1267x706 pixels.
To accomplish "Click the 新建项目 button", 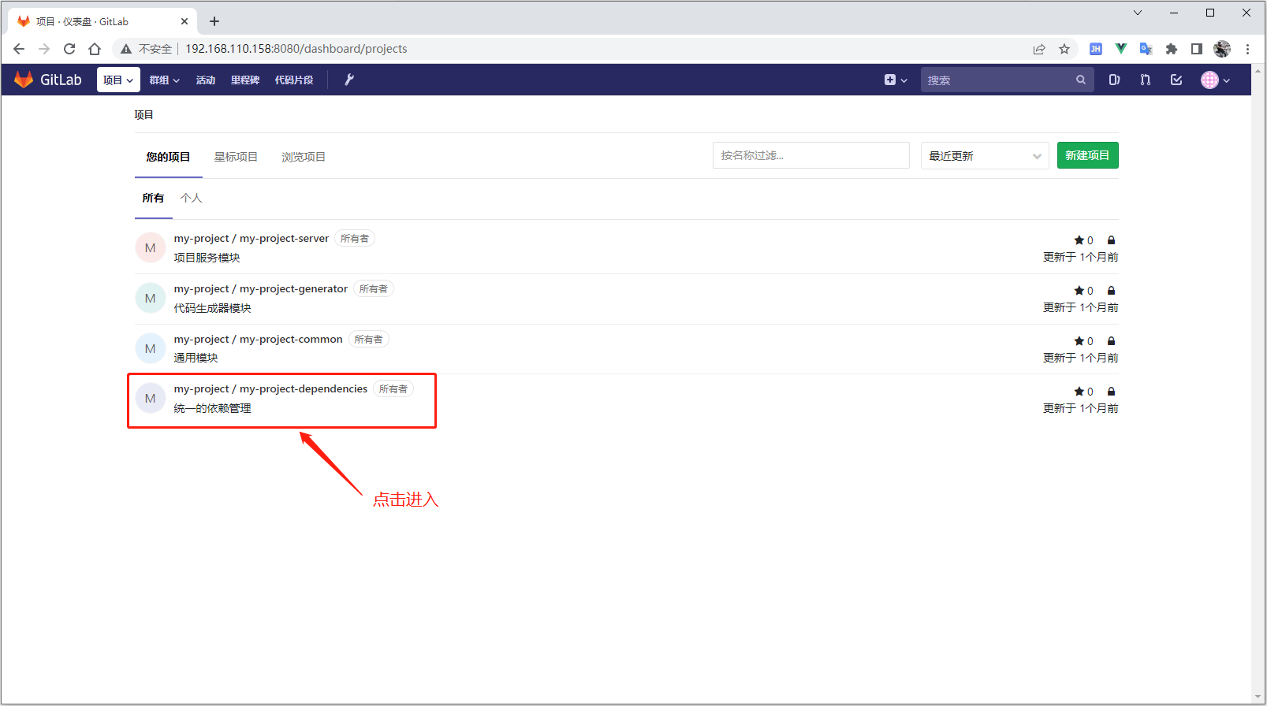I will [1087, 155].
